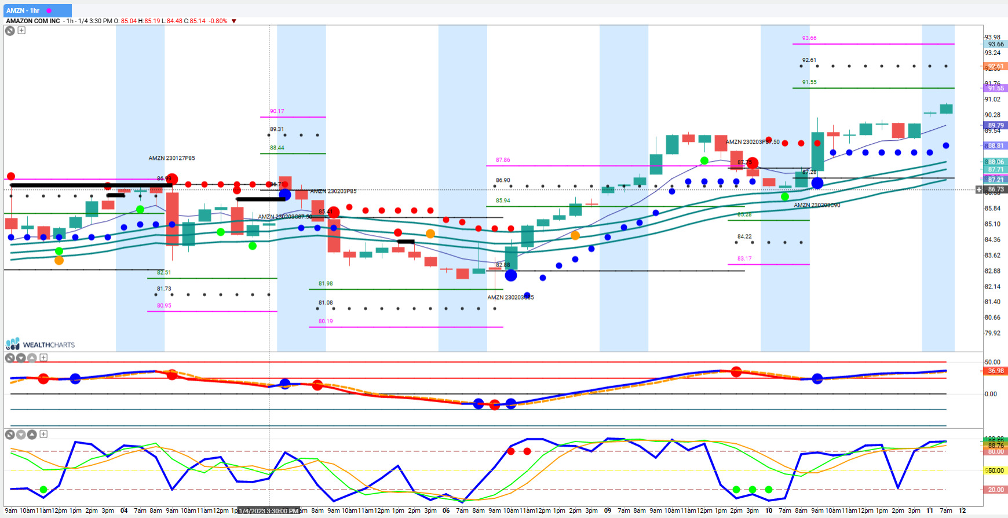
Task: Click the 90.17 magenta level label
Action: point(277,111)
